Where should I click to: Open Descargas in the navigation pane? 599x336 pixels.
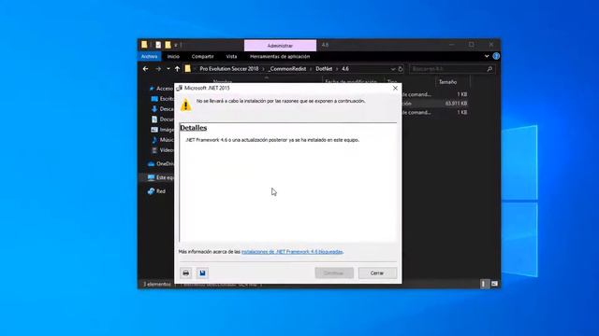pyautogui.click(x=162, y=109)
